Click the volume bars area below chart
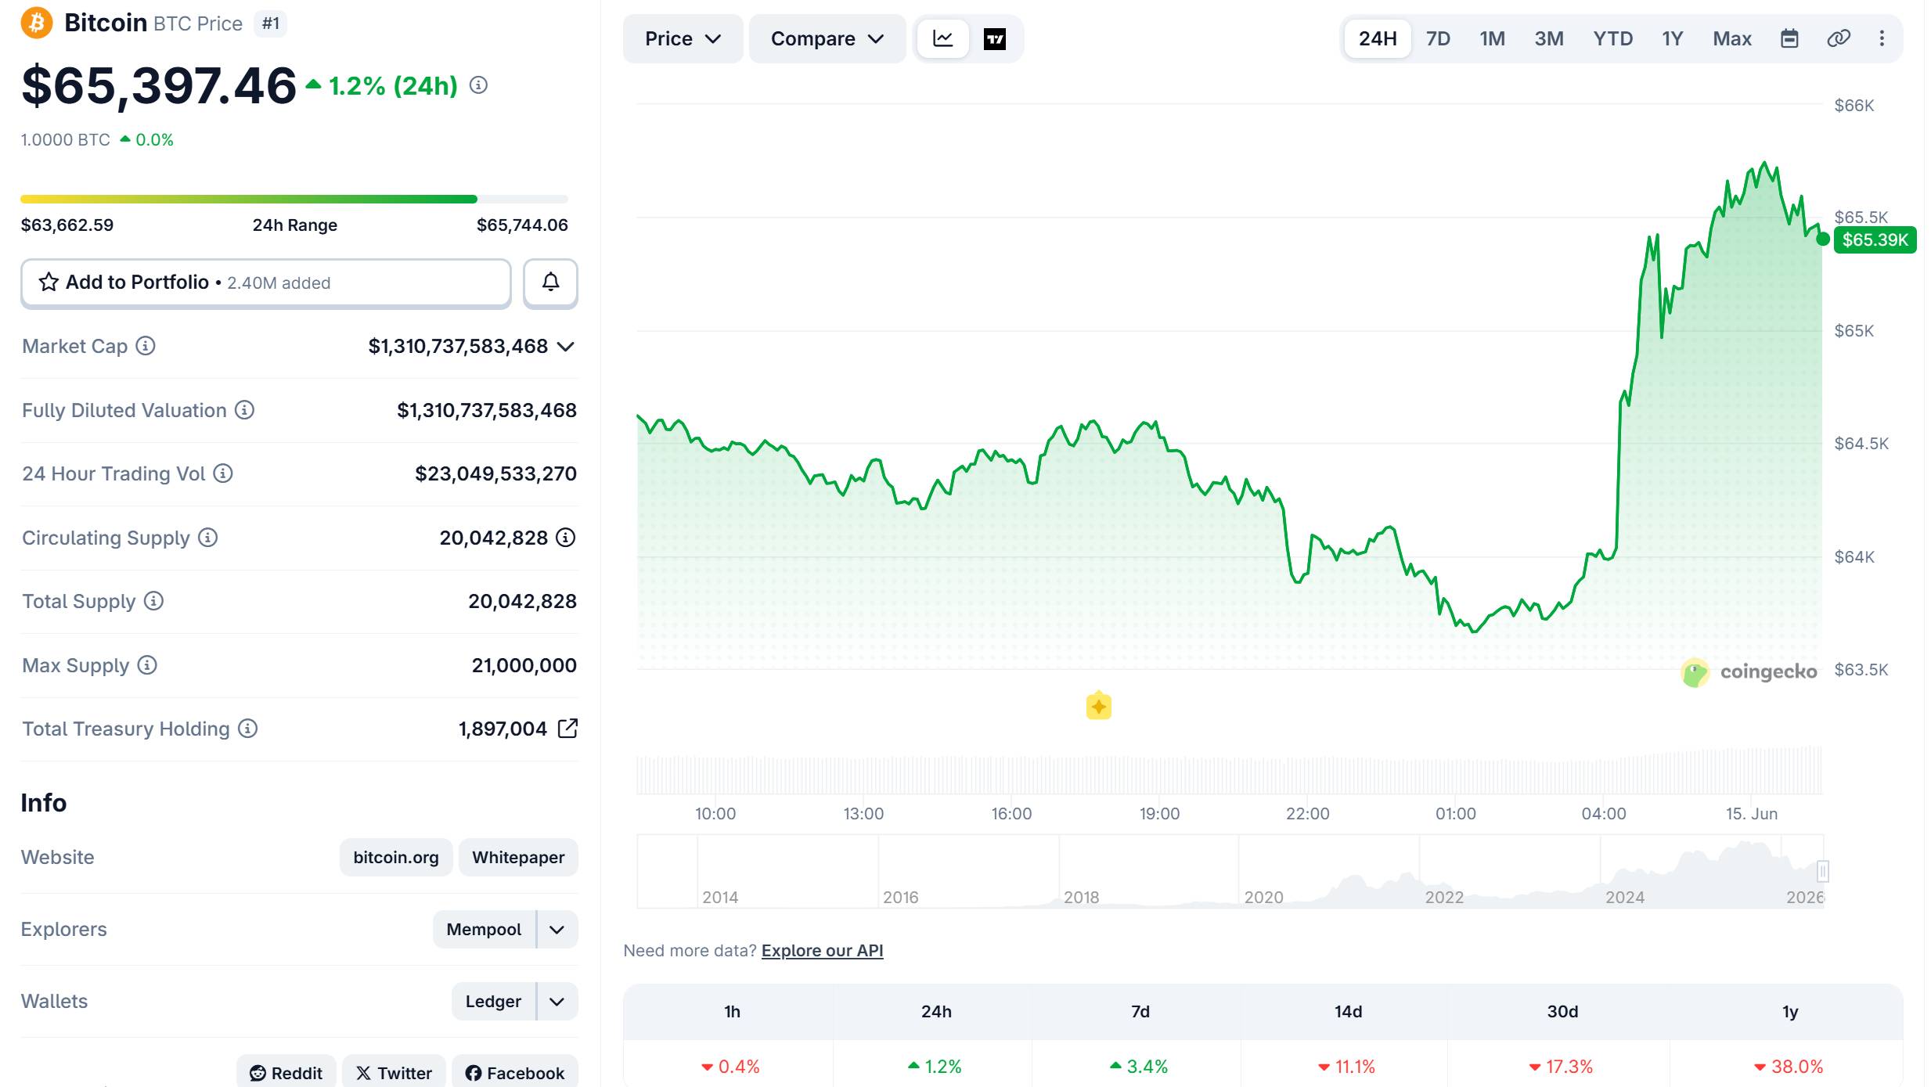The height and width of the screenshot is (1087, 1931). (1230, 772)
